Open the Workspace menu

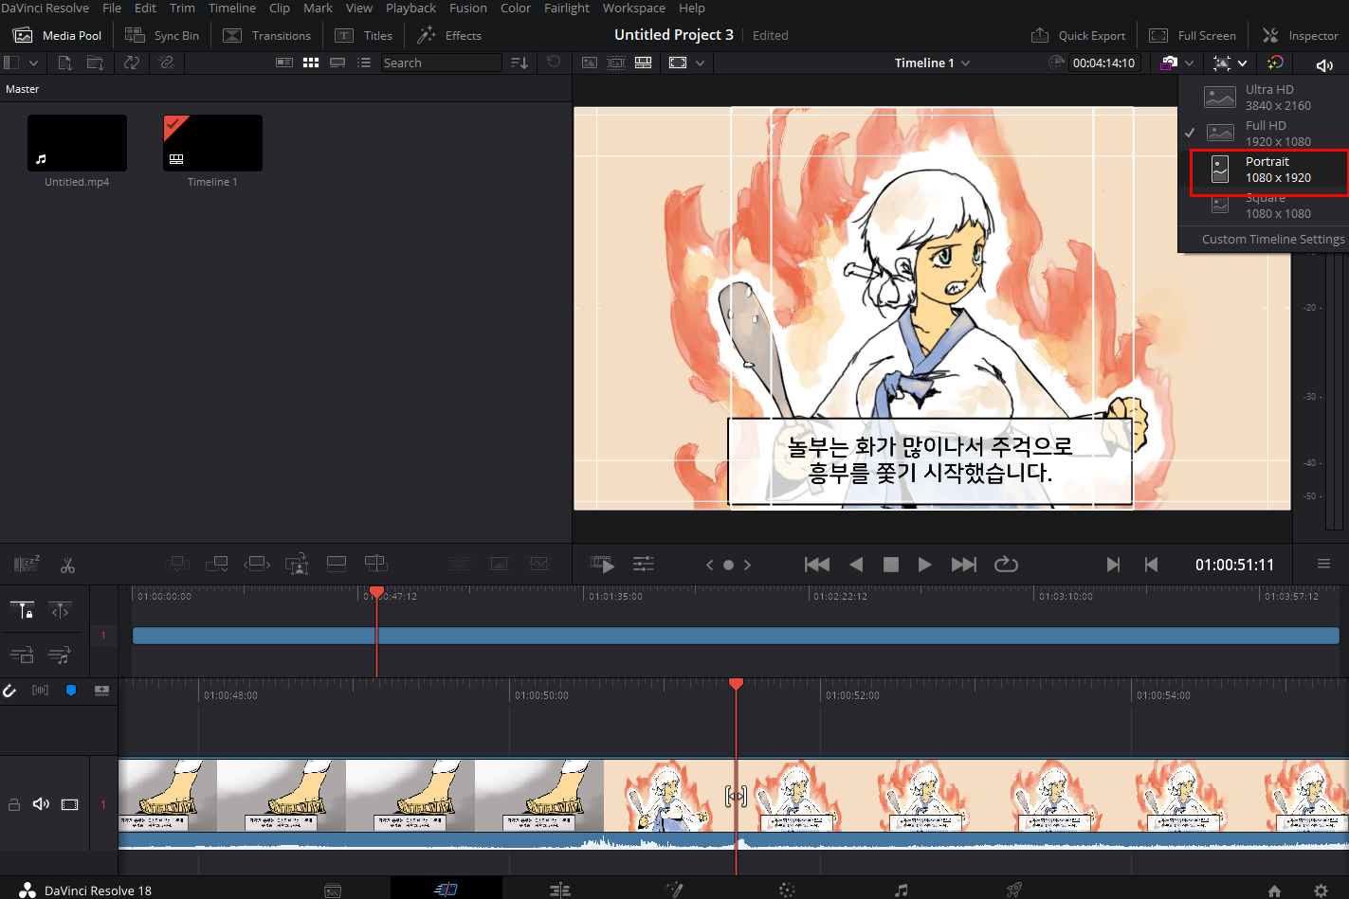pyautogui.click(x=634, y=8)
